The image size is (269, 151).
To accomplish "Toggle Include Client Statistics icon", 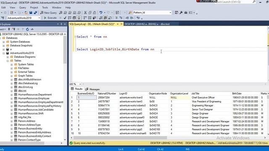I will point(94,18).
